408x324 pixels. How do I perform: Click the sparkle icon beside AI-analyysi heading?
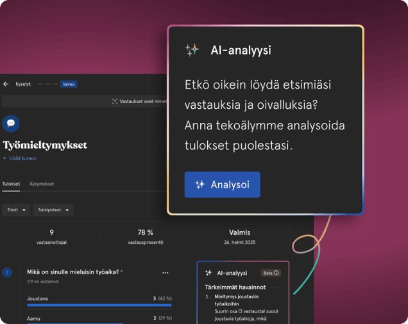click(x=192, y=50)
